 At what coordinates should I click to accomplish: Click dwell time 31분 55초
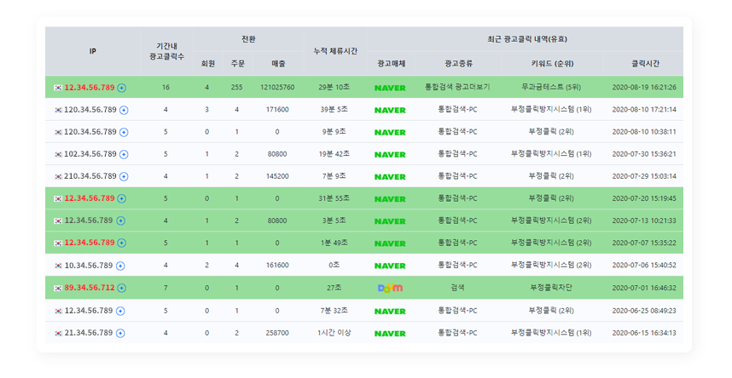coord(334,198)
